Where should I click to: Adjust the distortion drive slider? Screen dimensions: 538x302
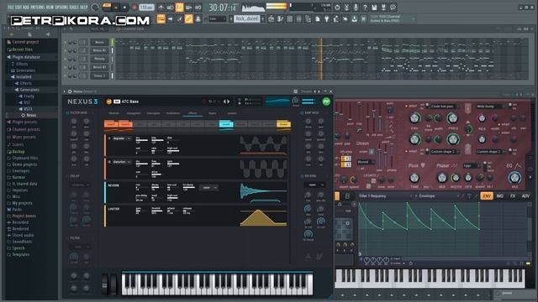click(156, 174)
